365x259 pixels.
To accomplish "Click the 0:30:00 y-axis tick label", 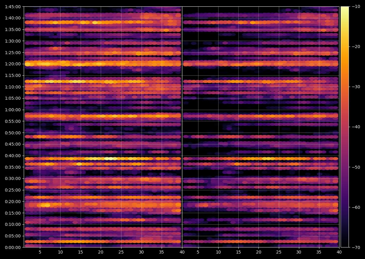I will point(13,178).
